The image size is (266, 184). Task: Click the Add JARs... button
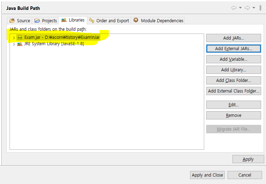coord(234,38)
